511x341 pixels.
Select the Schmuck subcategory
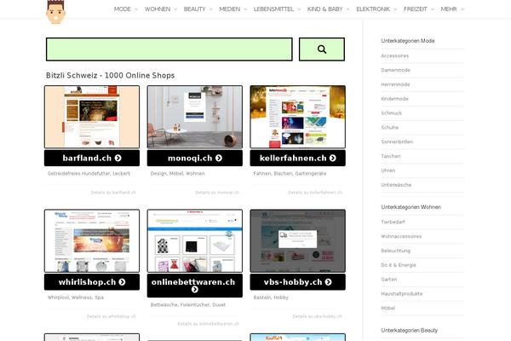(392, 113)
